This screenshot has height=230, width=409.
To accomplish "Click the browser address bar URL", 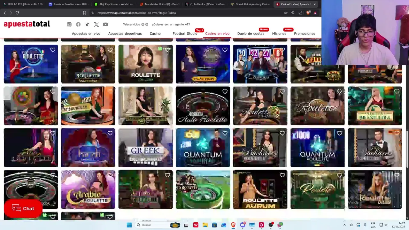I will (136, 13).
